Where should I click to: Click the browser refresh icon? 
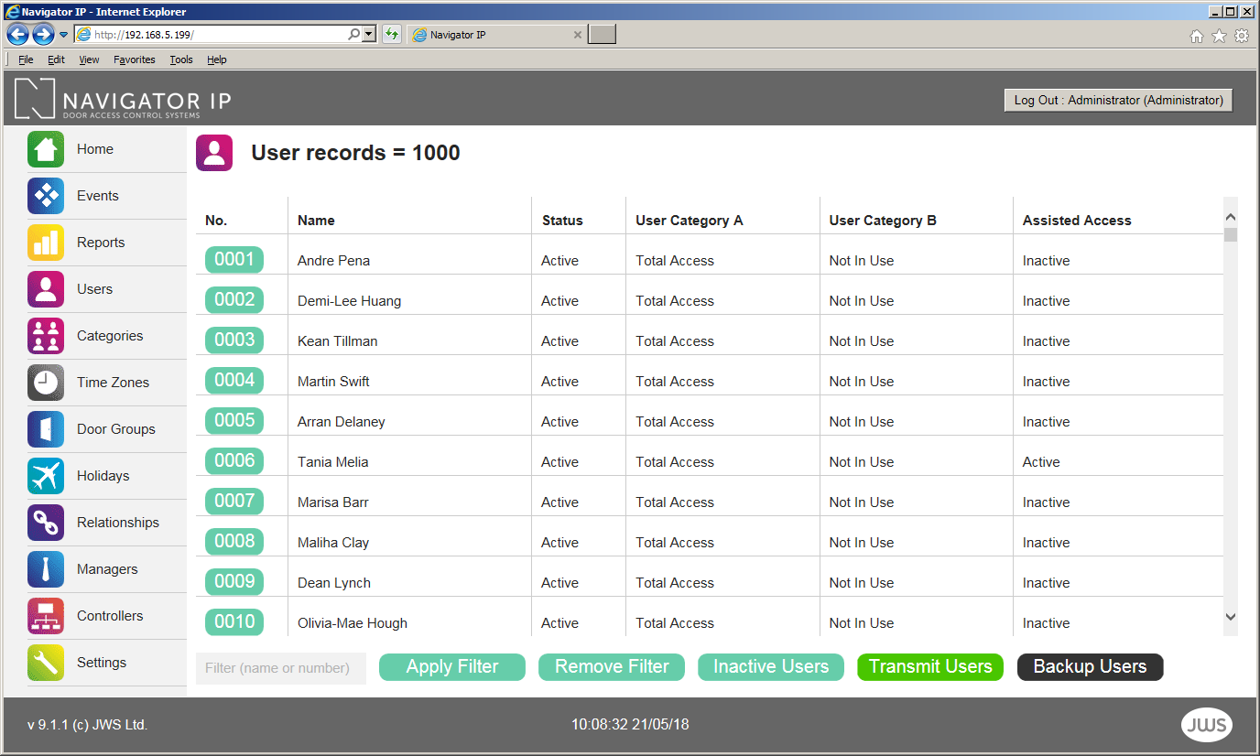pos(392,34)
